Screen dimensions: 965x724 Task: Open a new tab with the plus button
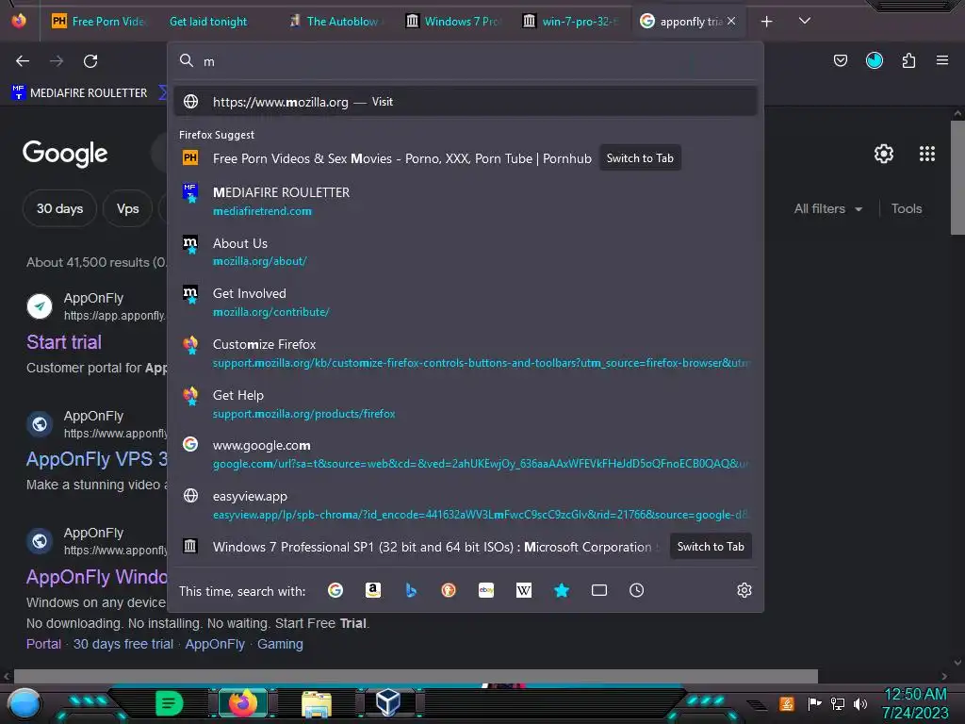tap(766, 22)
